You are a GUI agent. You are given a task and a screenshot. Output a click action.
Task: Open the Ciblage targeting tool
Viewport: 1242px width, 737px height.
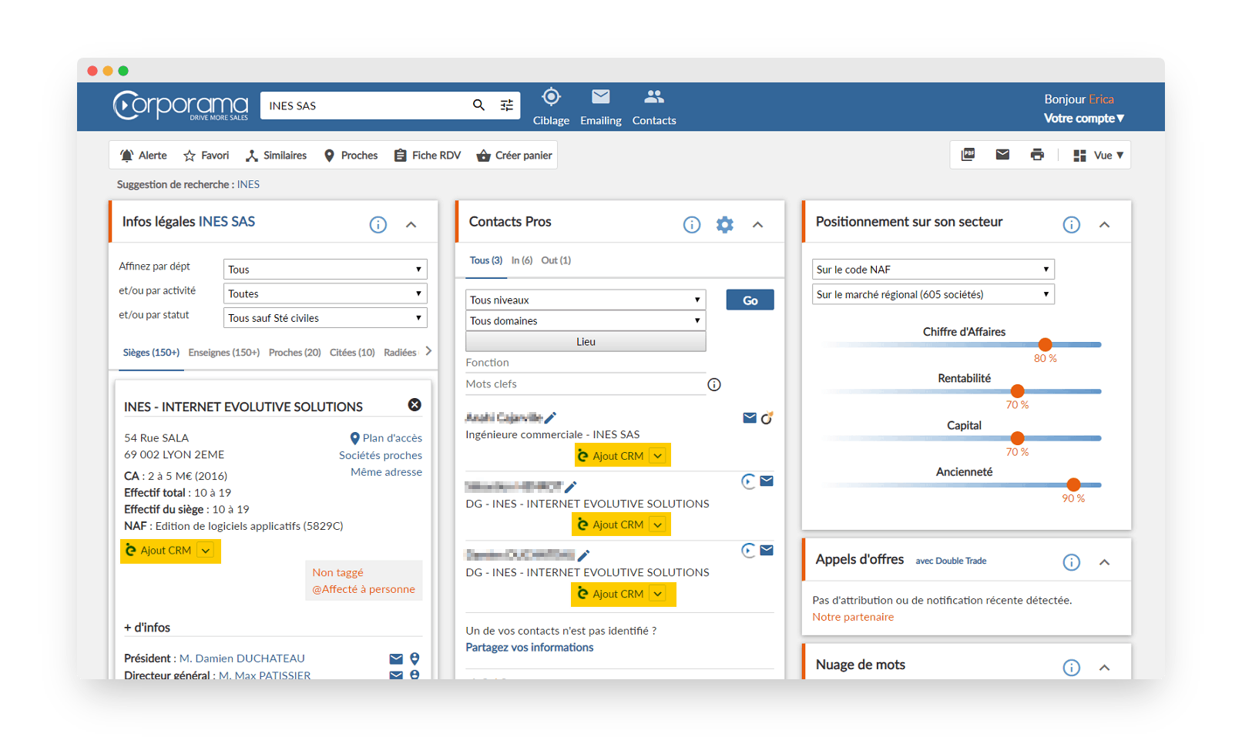[x=551, y=106]
